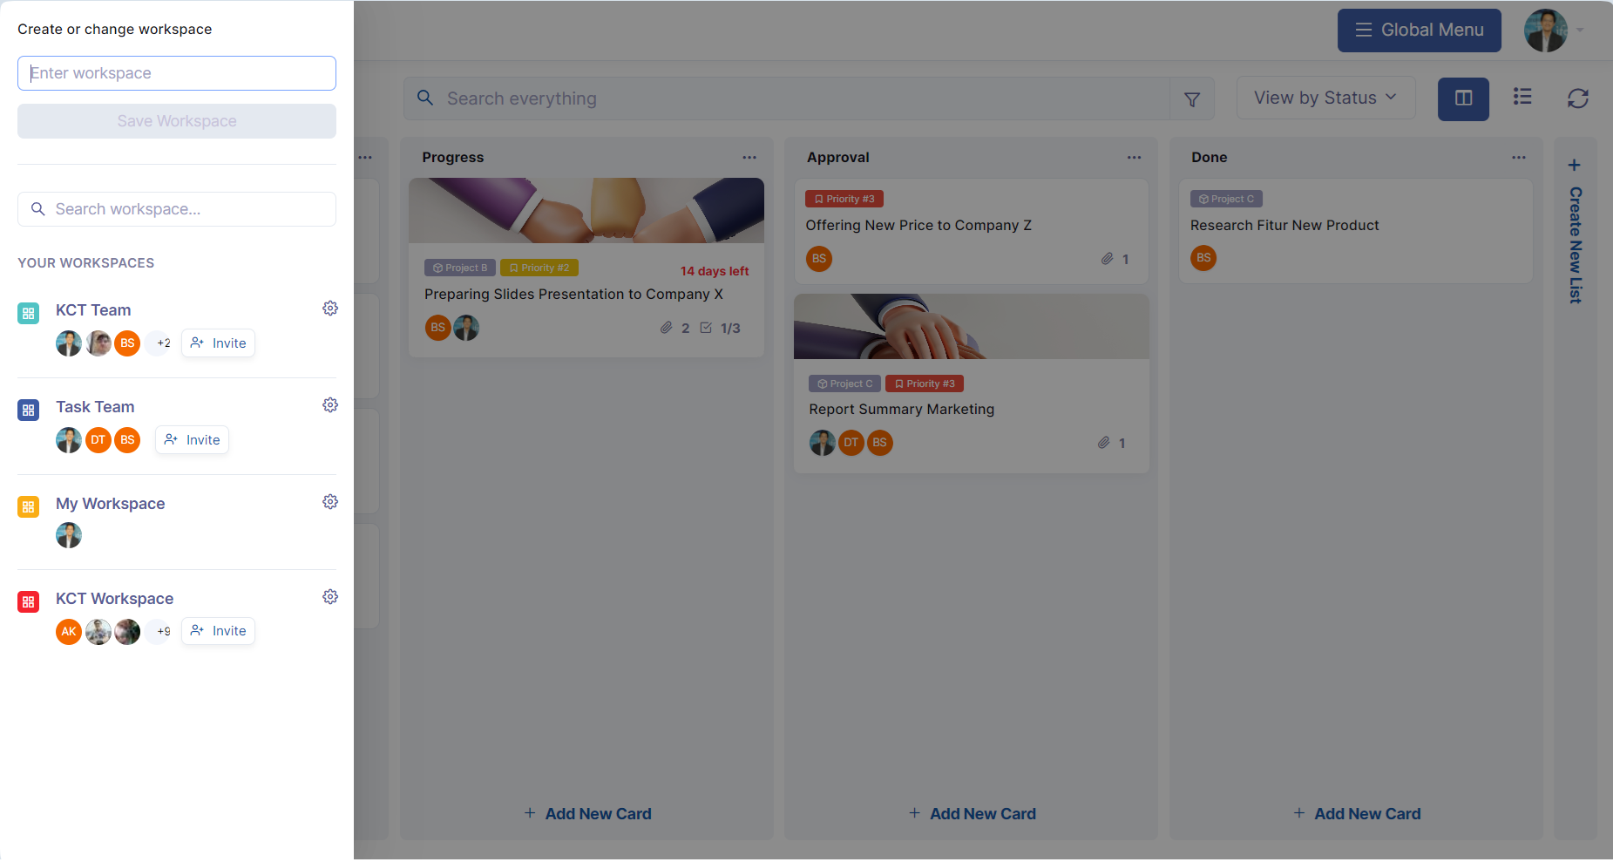Open Progress list three-dot menu
1613x862 pixels.
[749, 158]
